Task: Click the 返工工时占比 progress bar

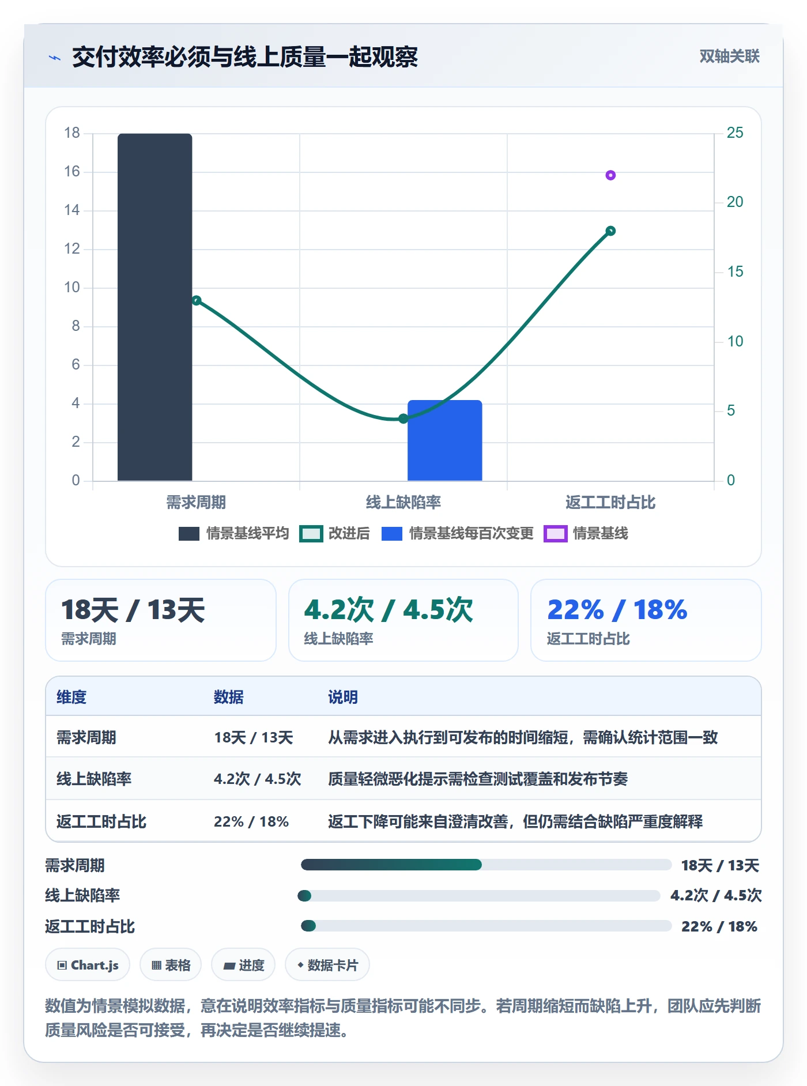Action: (x=487, y=926)
